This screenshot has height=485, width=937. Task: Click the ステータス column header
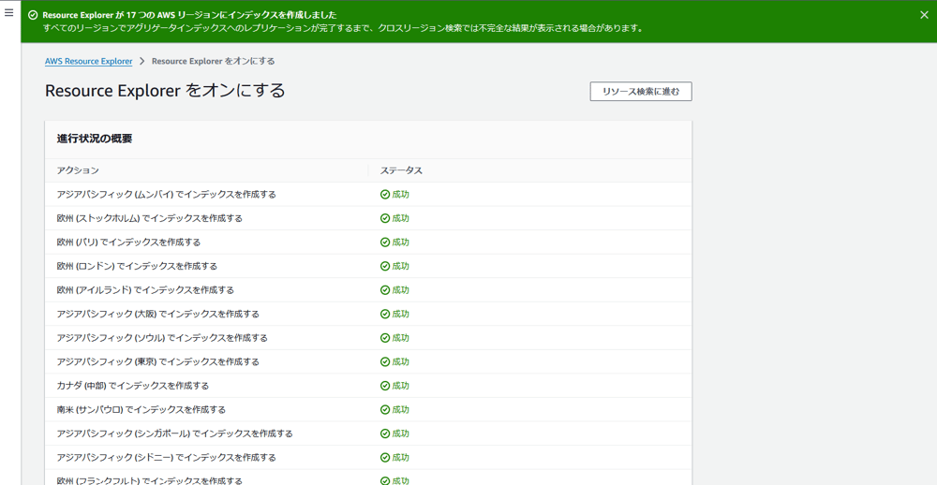click(401, 170)
